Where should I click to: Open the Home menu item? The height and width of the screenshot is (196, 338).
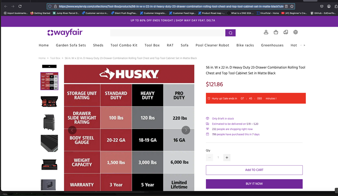tap(44, 45)
